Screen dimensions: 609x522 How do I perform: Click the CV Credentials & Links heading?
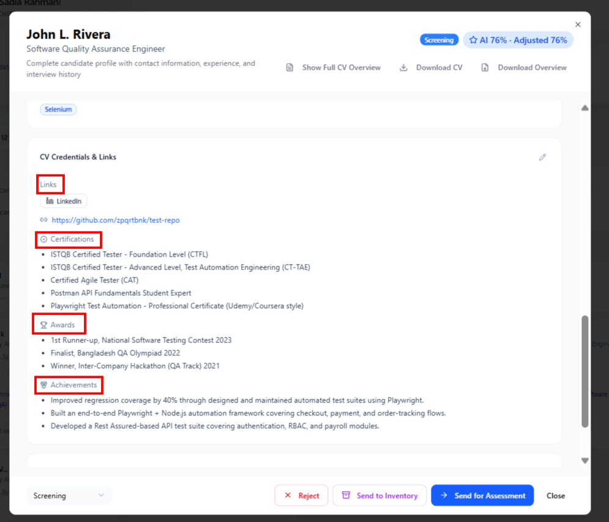tap(78, 157)
